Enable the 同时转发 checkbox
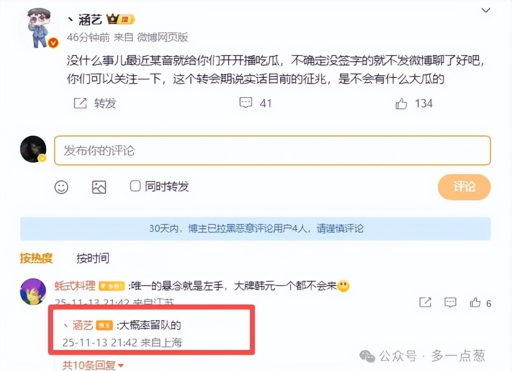This screenshot has width=512, height=371. pyautogui.click(x=135, y=186)
